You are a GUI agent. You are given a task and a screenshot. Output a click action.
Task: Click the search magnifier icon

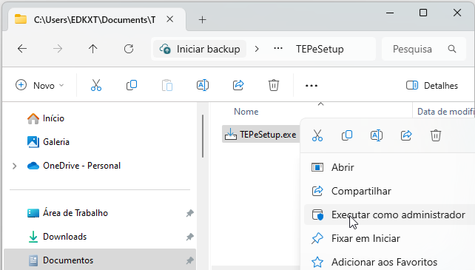452,49
